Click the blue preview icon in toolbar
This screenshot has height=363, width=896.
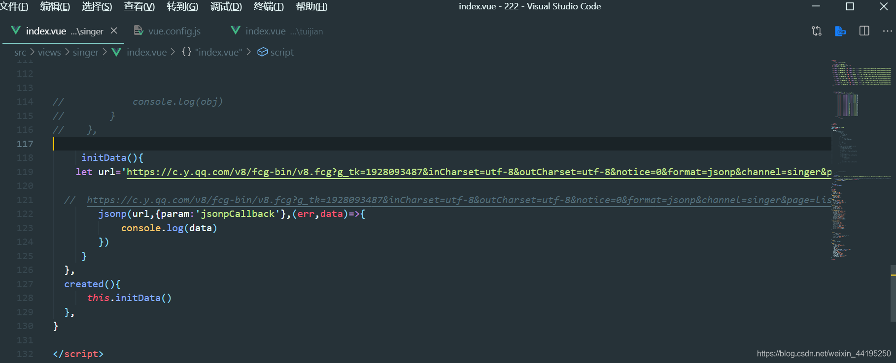pos(840,31)
